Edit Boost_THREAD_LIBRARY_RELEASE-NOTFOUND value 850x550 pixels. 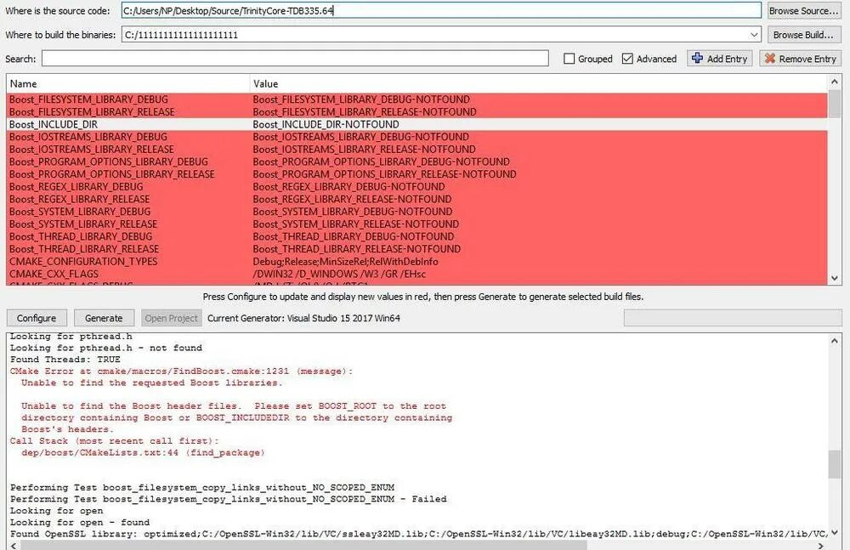click(357, 249)
